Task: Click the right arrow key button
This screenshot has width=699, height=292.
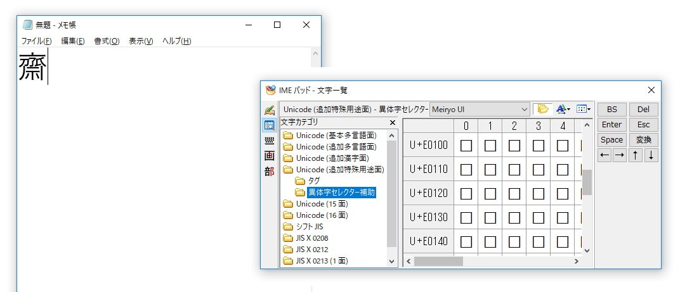Action: coord(620,155)
